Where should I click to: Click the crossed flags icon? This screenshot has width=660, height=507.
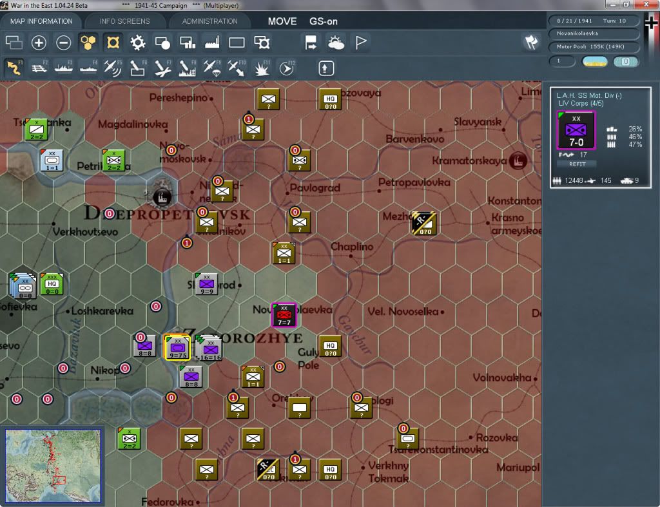pyautogui.click(x=531, y=42)
